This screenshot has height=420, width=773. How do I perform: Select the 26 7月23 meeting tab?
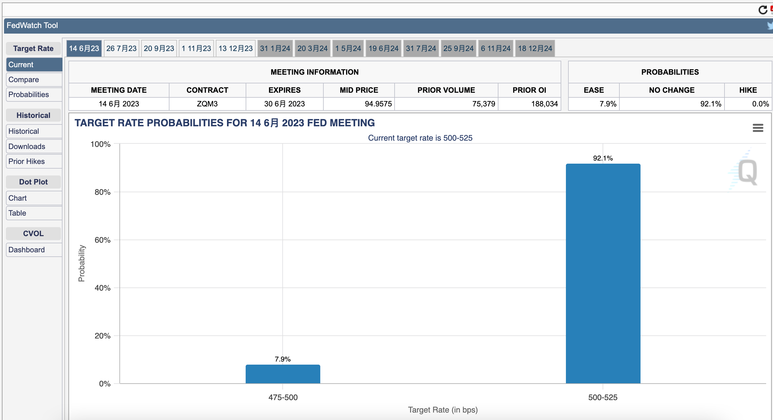coord(121,48)
